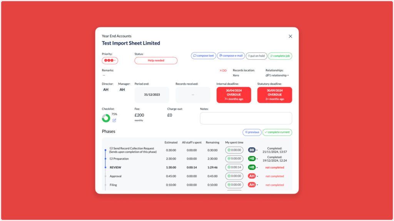This screenshot has height=221, width=394.
Task: Open the Priority dropdown
Action: 110,61
